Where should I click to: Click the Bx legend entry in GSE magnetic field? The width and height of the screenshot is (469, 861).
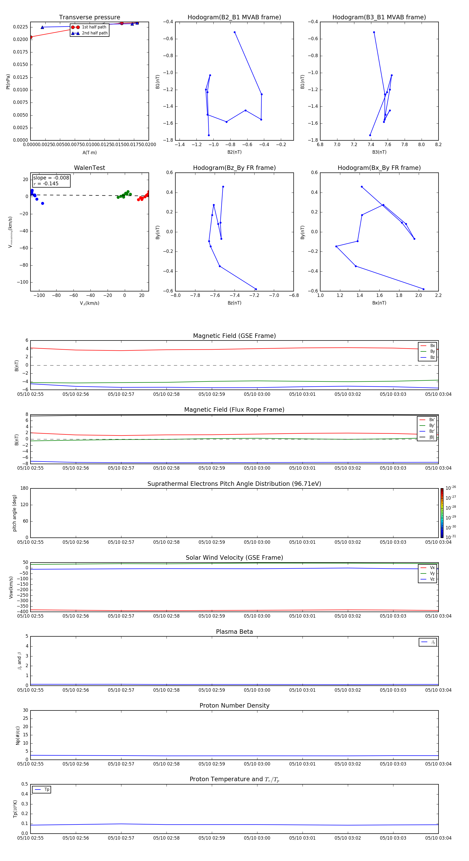(x=428, y=346)
